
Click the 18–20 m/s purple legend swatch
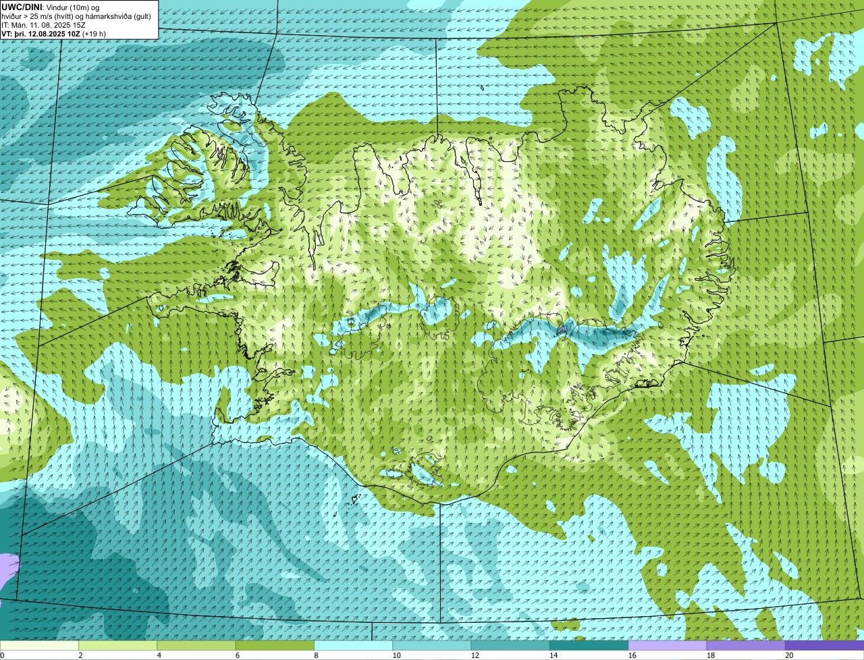[746, 646]
